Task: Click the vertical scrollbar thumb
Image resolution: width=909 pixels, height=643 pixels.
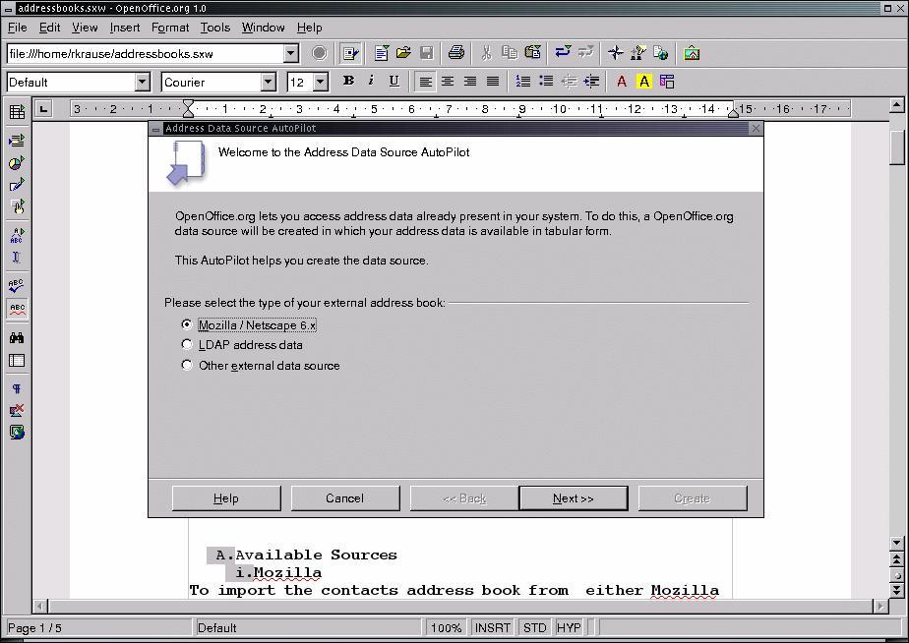Action: click(x=897, y=147)
